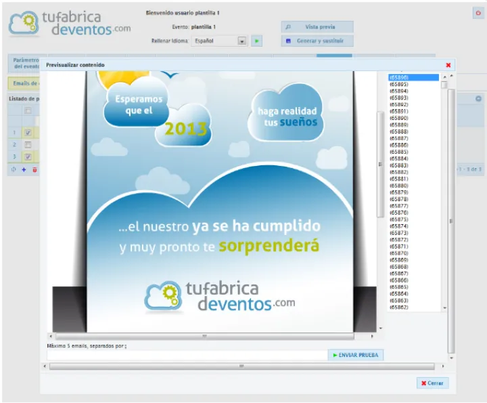Click the red X icon on Cerrar
The image size is (487, 403).
tap(423, 383)
